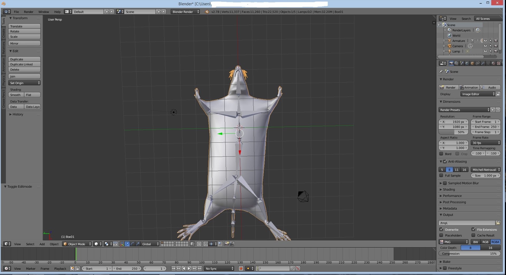Enable the rotate manipulator arc icon

(x=132, y=244)
